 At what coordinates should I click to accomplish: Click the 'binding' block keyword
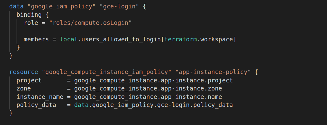(x=29, y=15)
